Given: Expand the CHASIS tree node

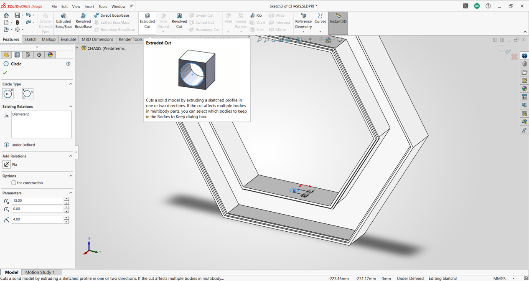Looking at the screenshot, I should [x=77, y=48].
